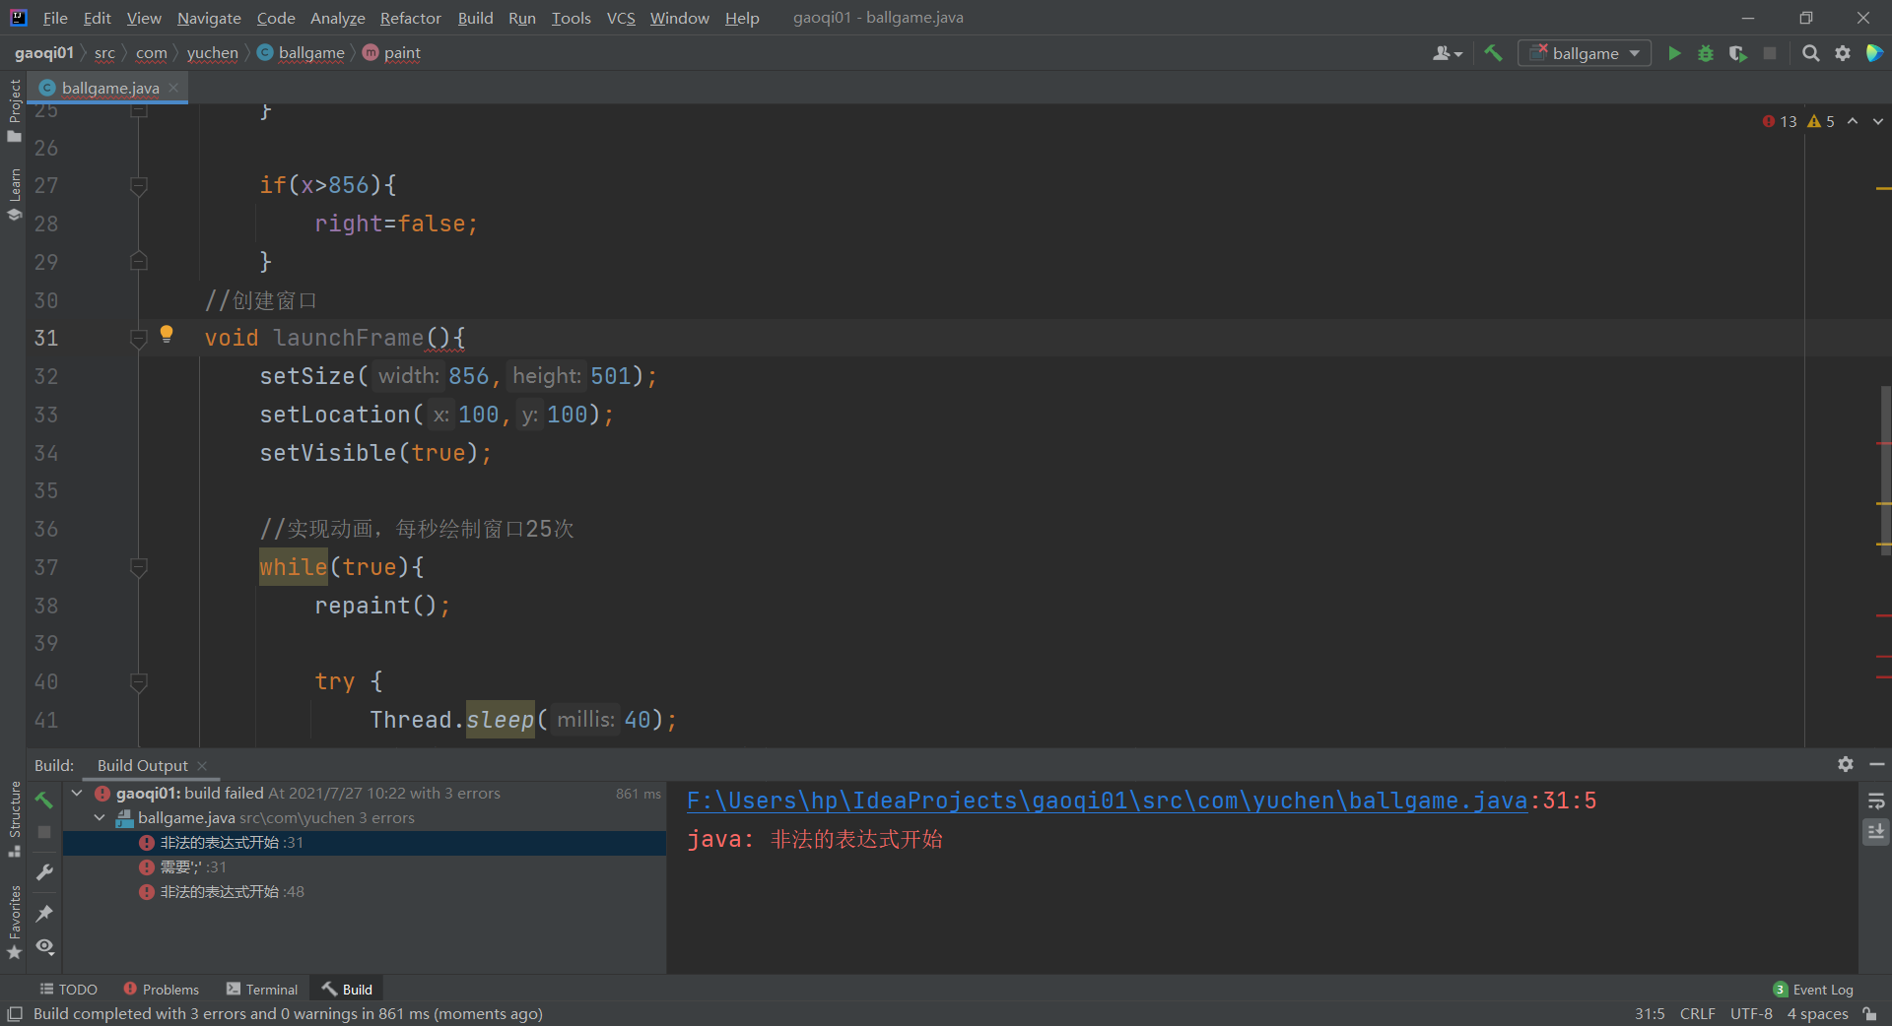The image size is (1892, 1026).
Task: Open the ballgame.java:31:5 error file link
Action: click(1107, 801)
